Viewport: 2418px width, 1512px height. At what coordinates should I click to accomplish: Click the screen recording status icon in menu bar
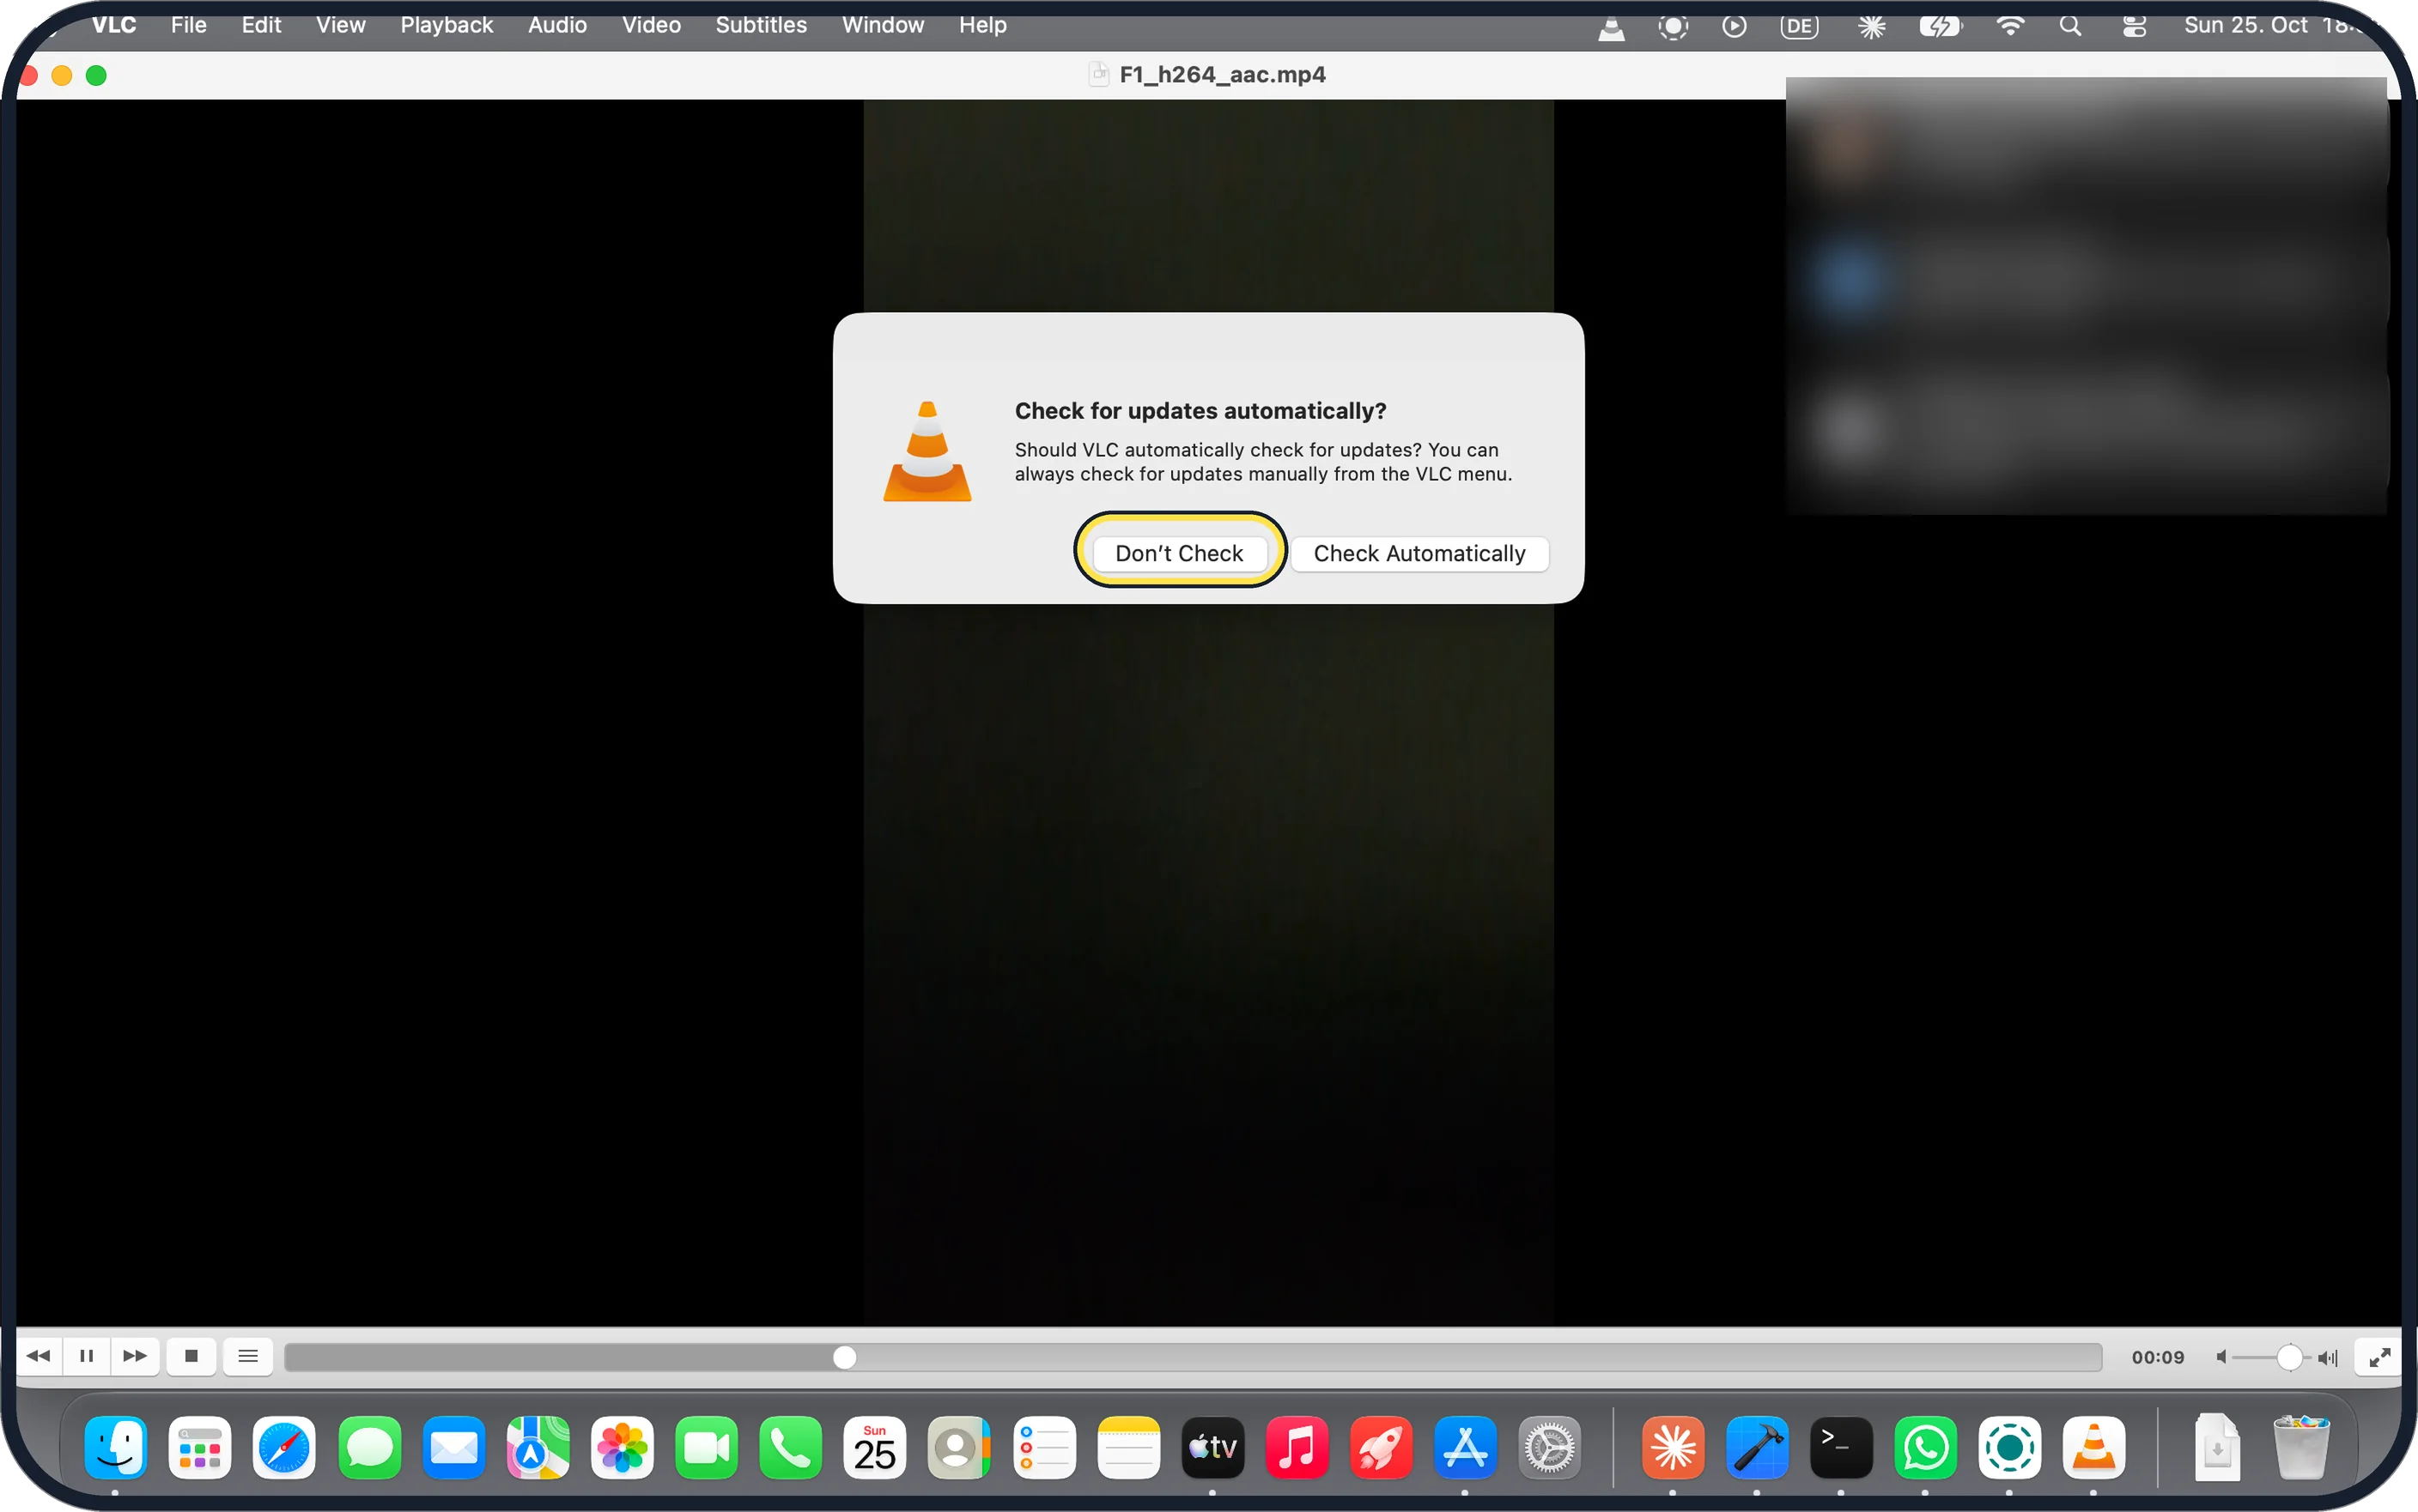tap(1673, 27)
